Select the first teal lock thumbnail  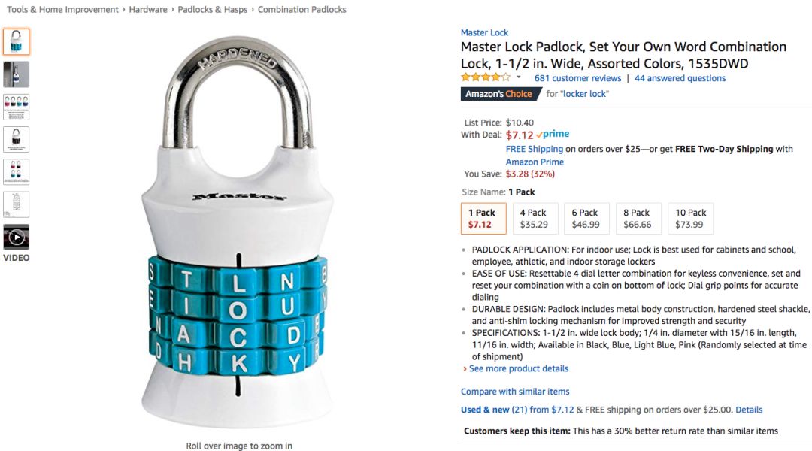[x=17, y=42]
